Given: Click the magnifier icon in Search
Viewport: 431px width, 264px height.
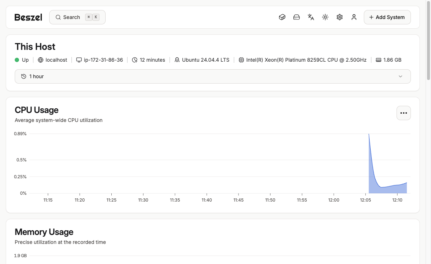Looking at the screenshot, I should click(x=58, y=17).
